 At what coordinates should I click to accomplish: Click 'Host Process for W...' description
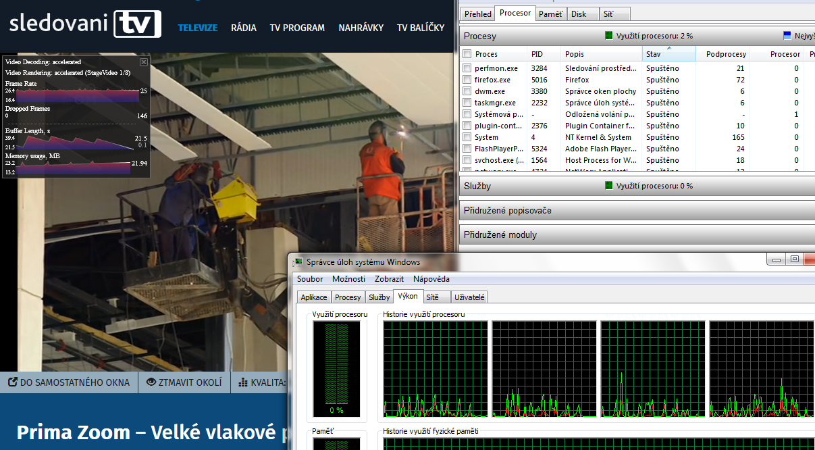tap(601, 160)
